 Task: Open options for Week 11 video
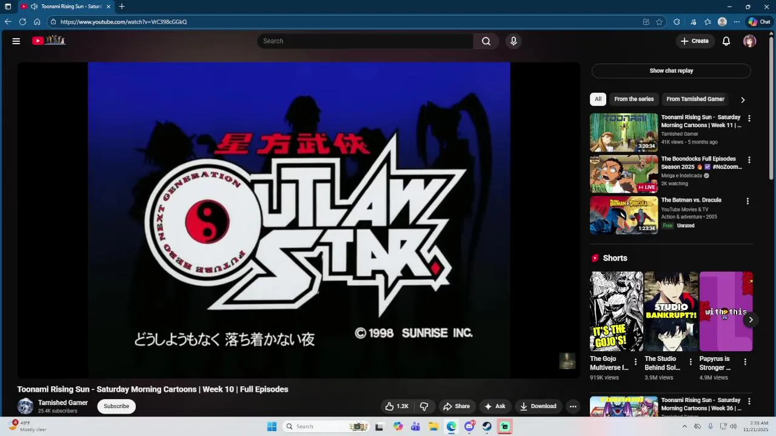coord(749,119)
